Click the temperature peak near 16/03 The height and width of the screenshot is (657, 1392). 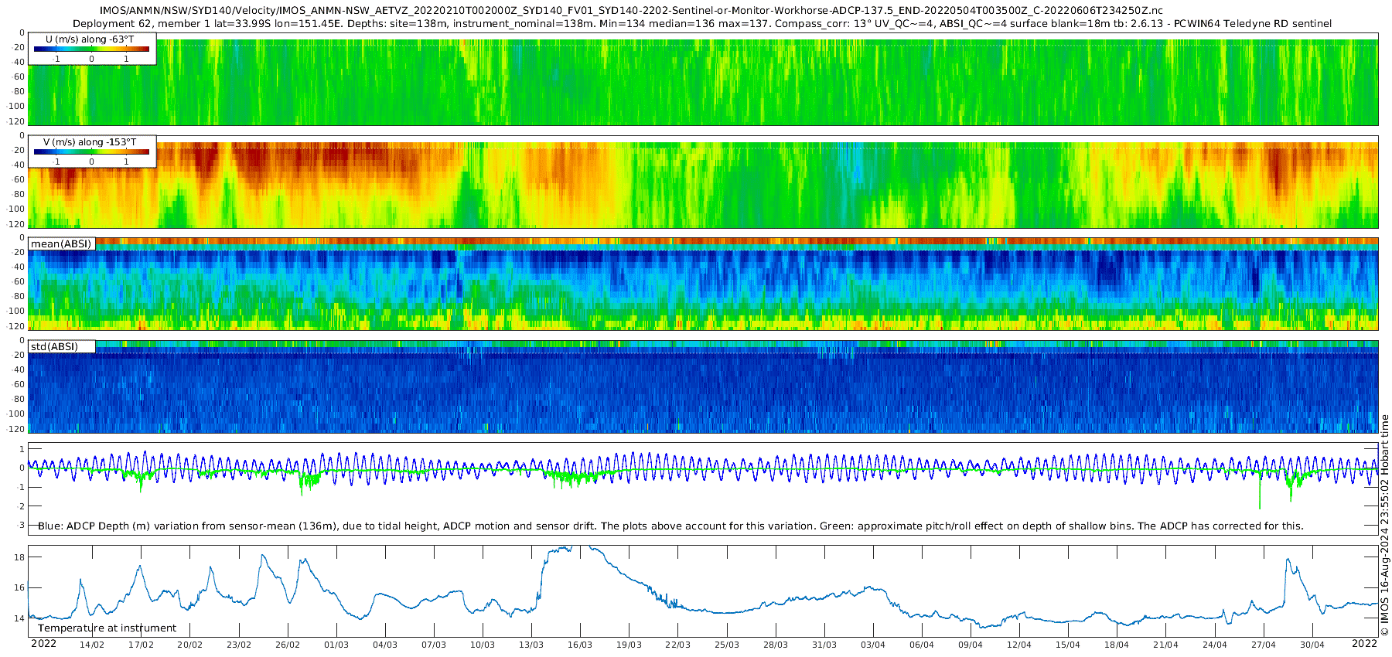pyautogui.click(x=572, y=548)
